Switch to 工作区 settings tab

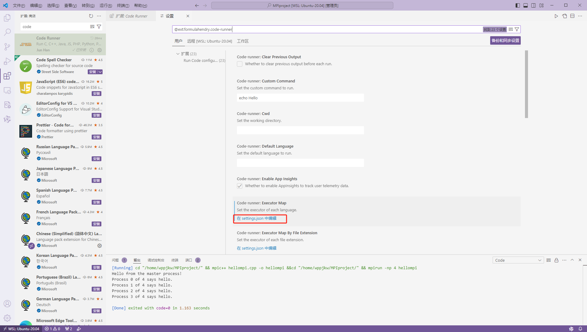pos(243,41)
